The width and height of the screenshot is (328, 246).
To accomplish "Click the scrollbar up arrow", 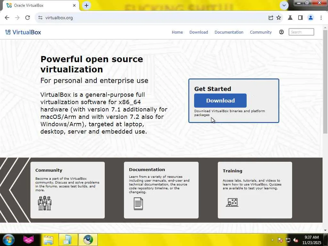I will 325,28.
